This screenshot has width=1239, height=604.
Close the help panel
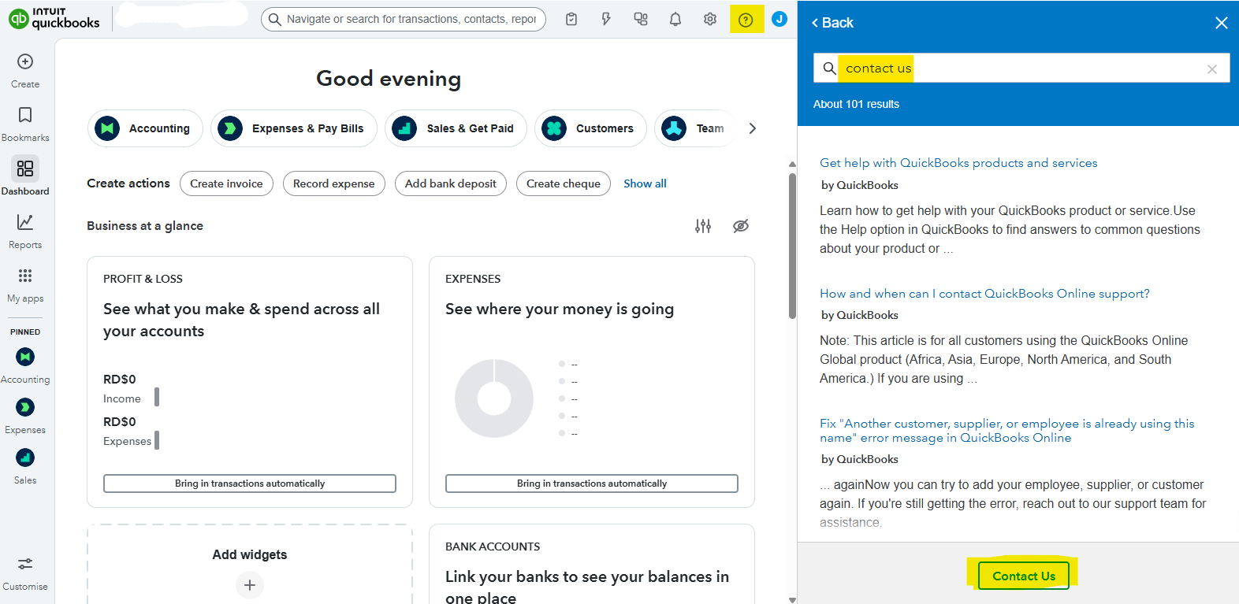[1222, 23]
